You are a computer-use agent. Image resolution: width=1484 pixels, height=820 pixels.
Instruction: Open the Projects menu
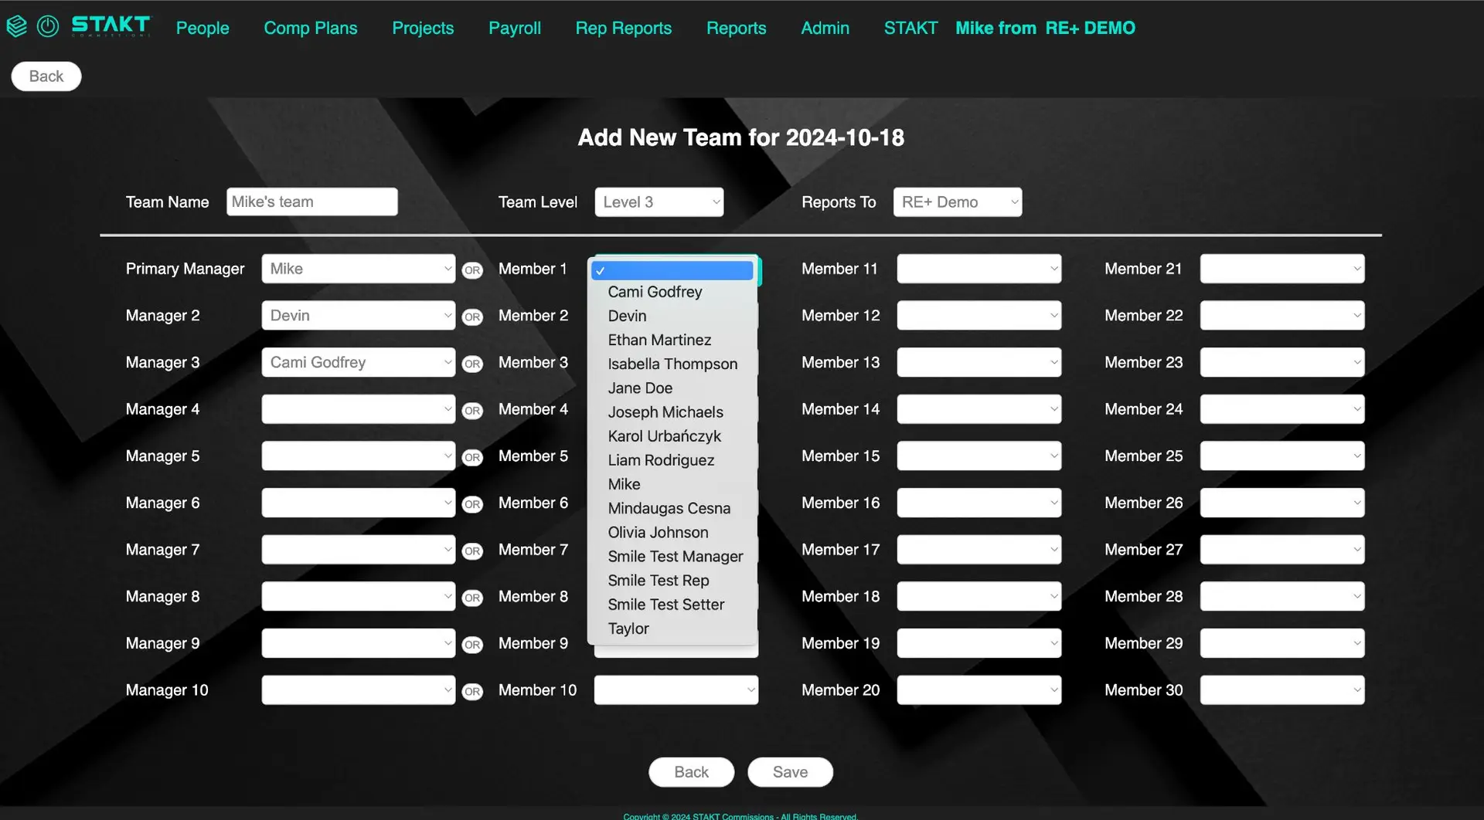423,28
